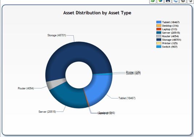Screen dimensions: 194x137
Task: Click the Server legend color swatch
Action: [159, 33]
